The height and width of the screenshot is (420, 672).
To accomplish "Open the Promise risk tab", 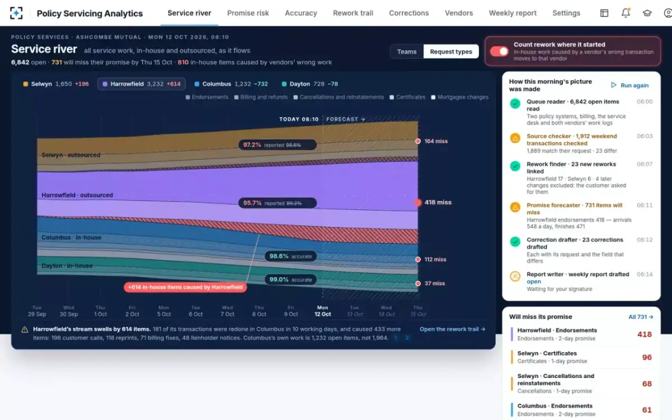I will [x=248, y=13].
